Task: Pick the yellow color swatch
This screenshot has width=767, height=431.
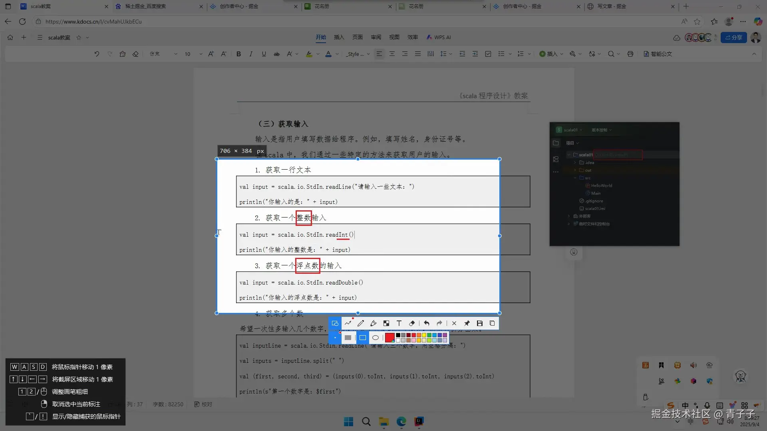Action: click(424, 336)
